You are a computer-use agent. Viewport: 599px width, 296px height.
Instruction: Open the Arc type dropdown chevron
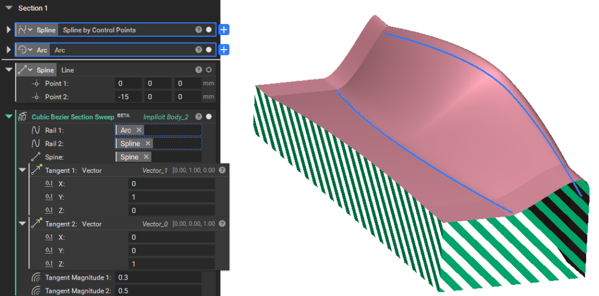31,50
